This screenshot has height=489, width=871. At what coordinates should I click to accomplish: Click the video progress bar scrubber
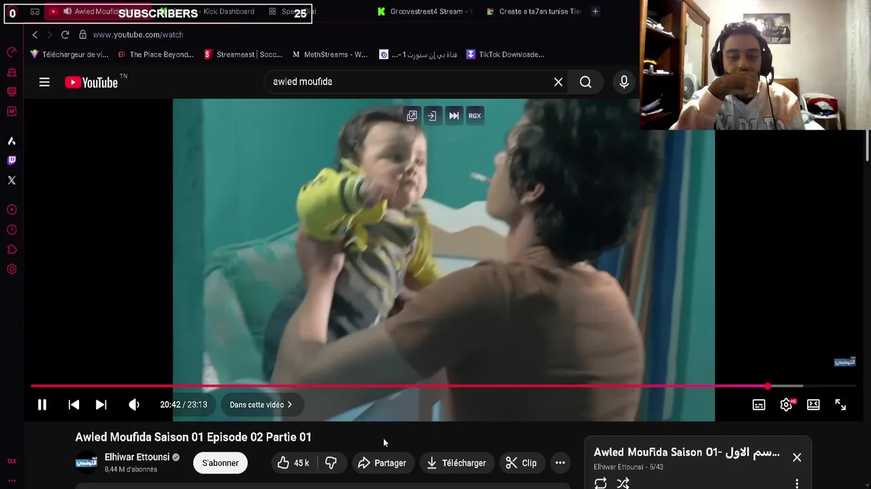click(768, 386)
